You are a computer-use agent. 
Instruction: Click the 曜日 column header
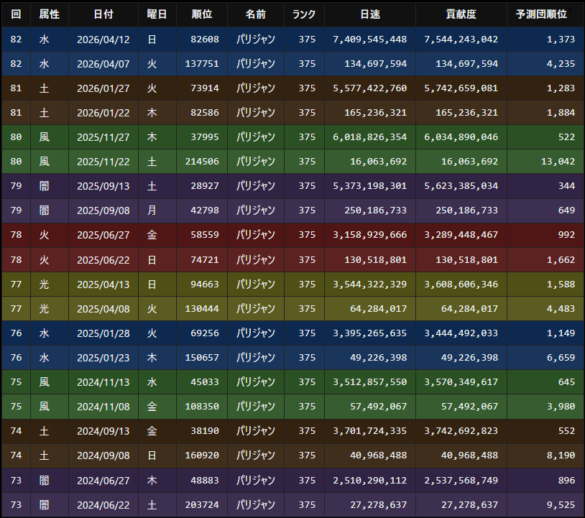[157, 14]
